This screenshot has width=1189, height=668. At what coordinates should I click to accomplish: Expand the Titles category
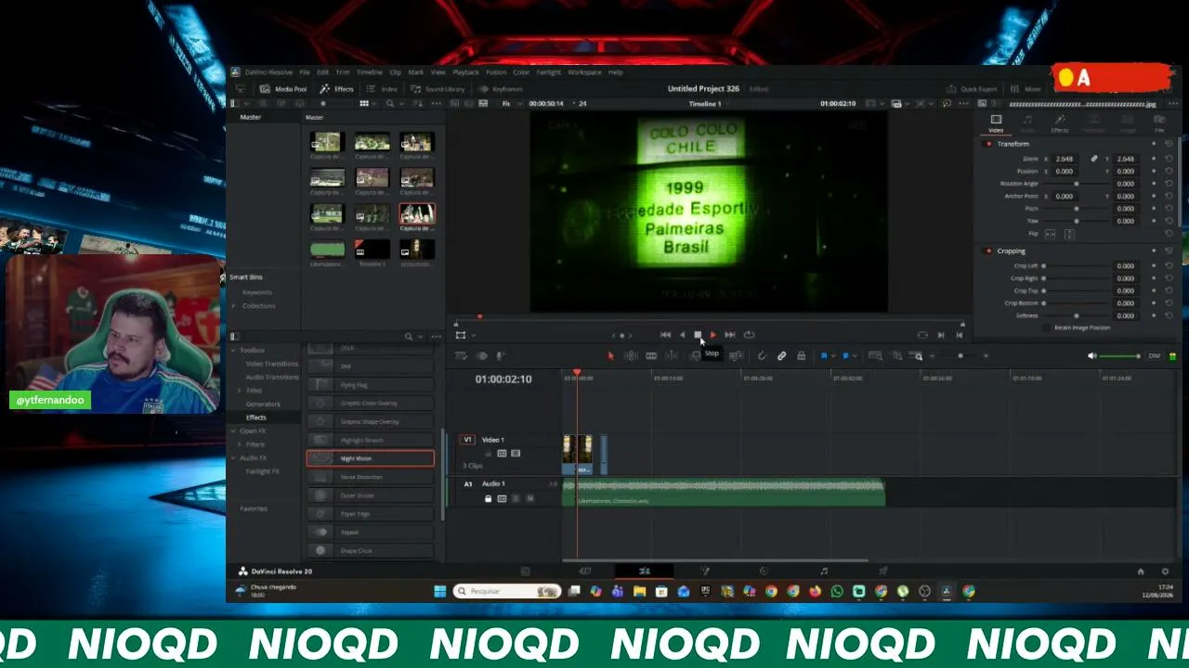(x=241, y=391)
